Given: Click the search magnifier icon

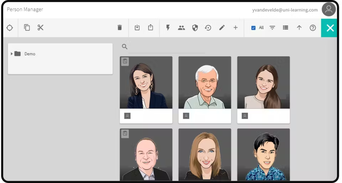Looking at the screenshot, I should (x=125, y=47).
